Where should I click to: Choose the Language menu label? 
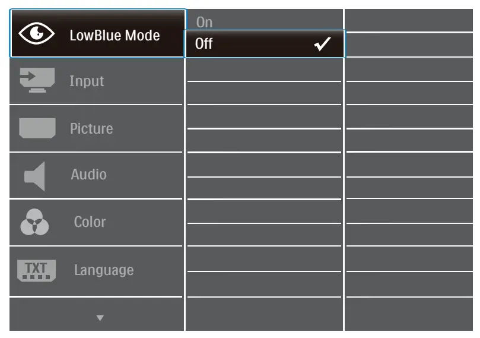(x=104, y=270)
